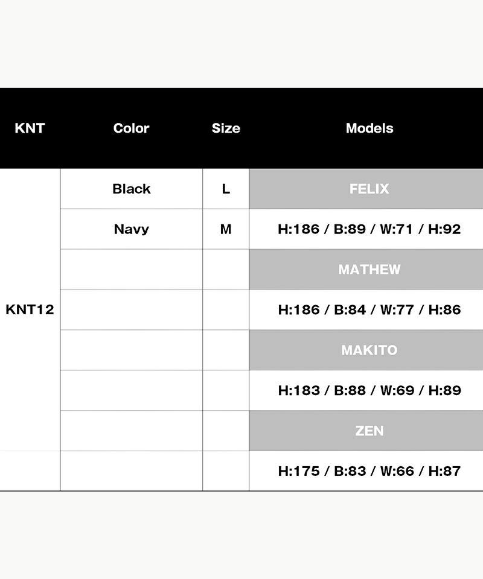Click the empty Color cell beside MATHEW
The height and width of the screenshot is (579, 483).
tap(131, 270)
